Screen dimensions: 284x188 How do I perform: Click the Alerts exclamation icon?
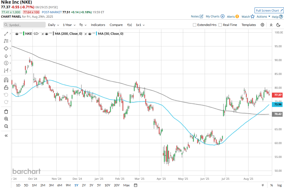(237, 17)
